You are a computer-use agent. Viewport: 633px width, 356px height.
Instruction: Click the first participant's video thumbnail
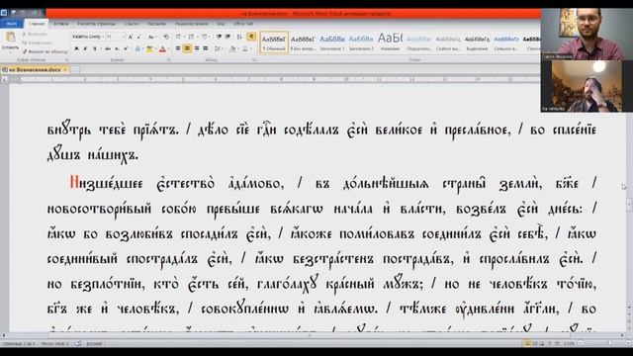[x=587, y=35]
